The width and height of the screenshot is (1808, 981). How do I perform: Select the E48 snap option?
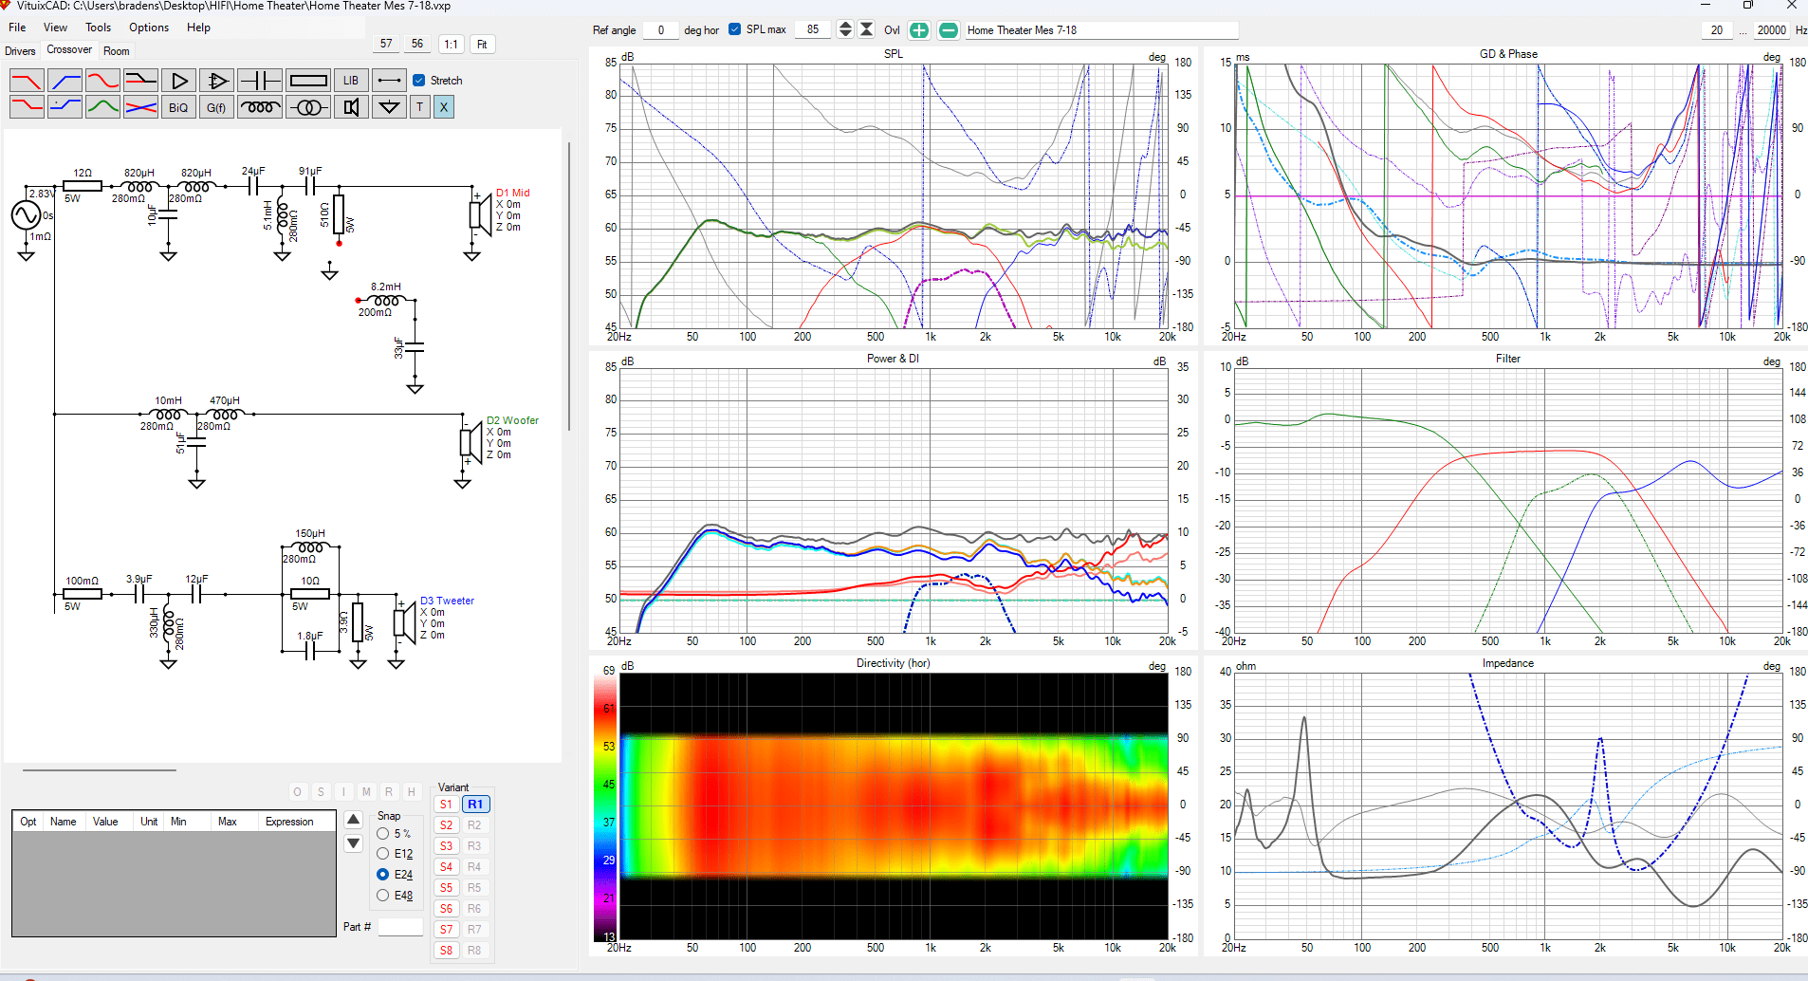coord(383,896)
